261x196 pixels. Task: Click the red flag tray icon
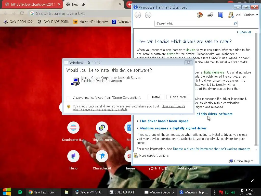[x=221, y=192]
